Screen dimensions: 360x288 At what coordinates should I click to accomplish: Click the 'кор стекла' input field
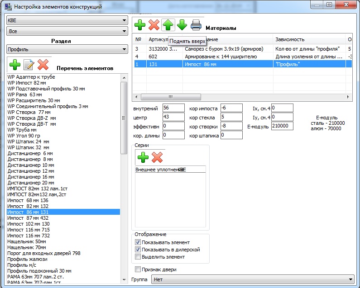[231, 117]
